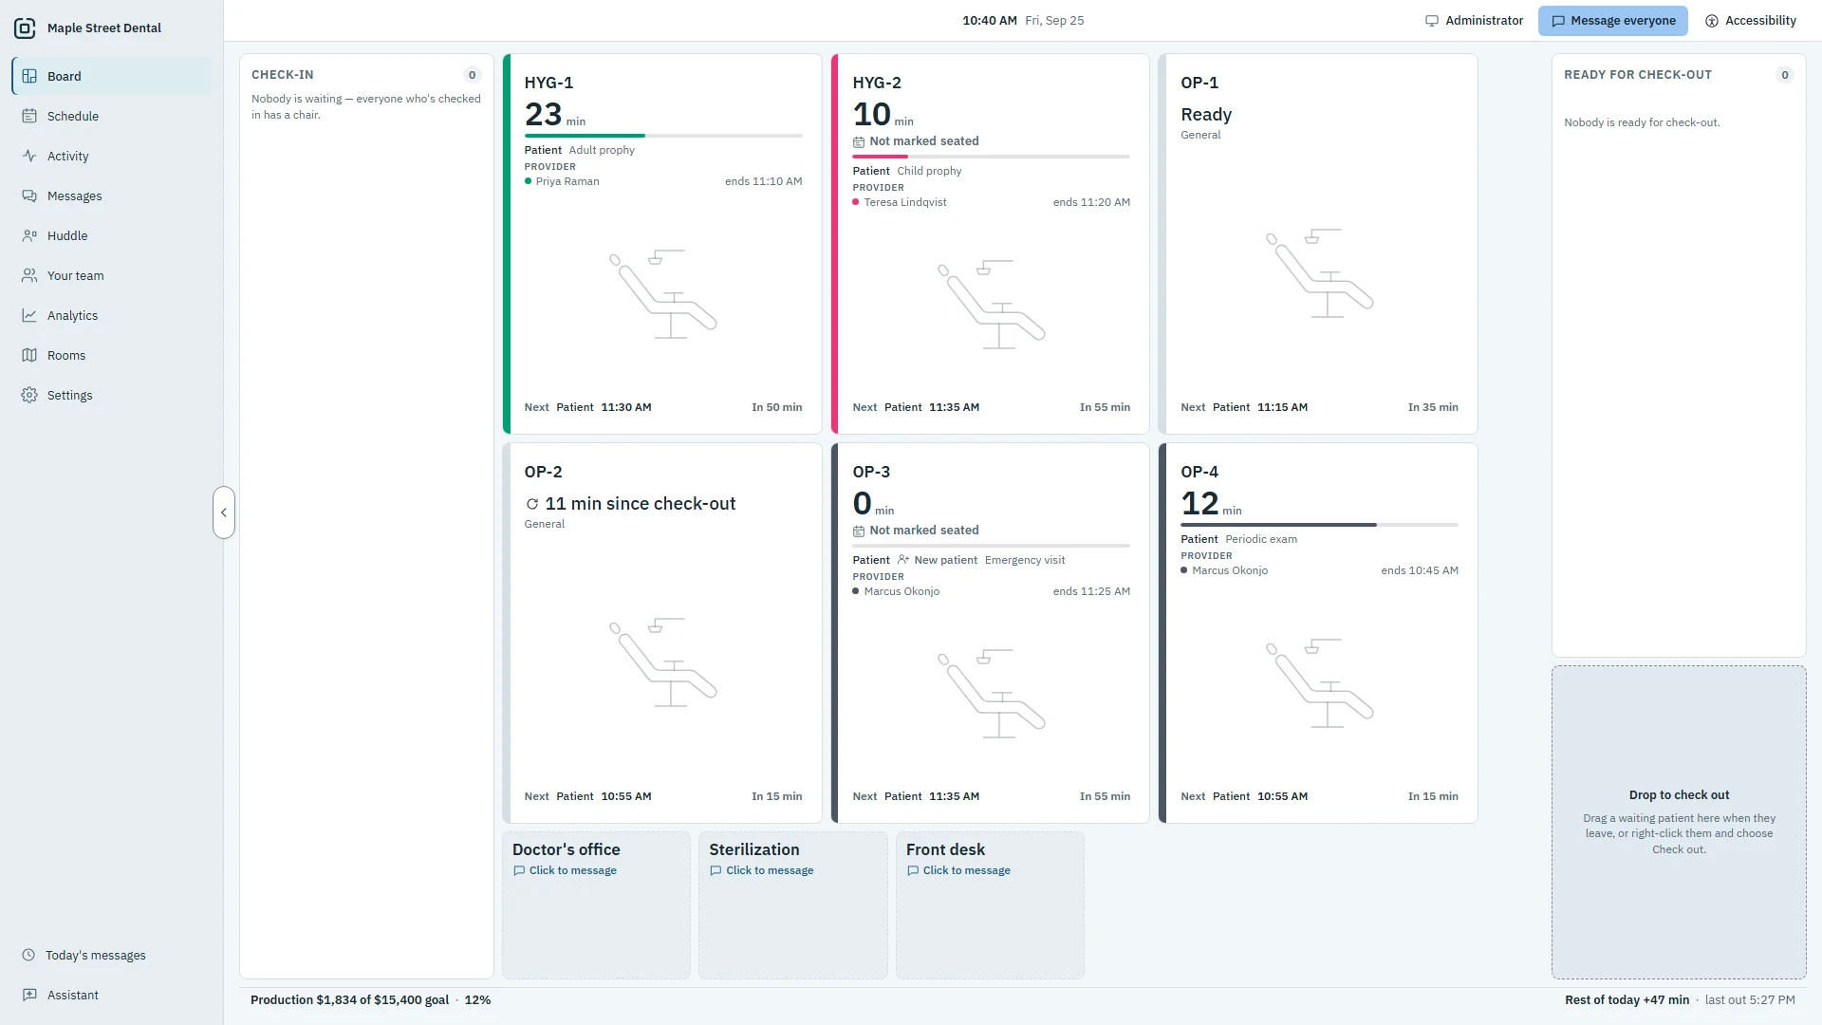The image size is (1822, 1025).
Task: Click provider name Teresa Lindqvist
Action: click(905, 202)
